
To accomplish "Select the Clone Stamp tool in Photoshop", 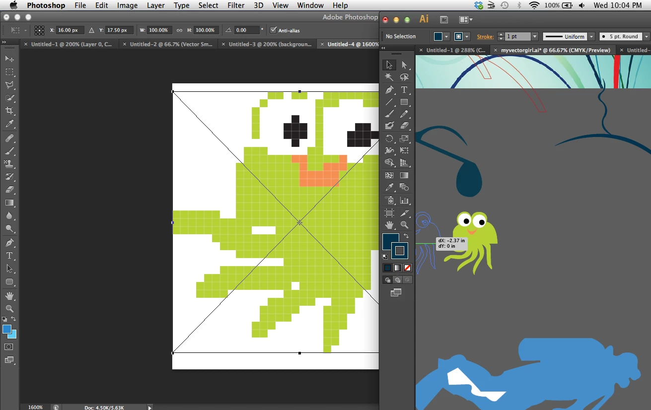I will coord(9,164).
